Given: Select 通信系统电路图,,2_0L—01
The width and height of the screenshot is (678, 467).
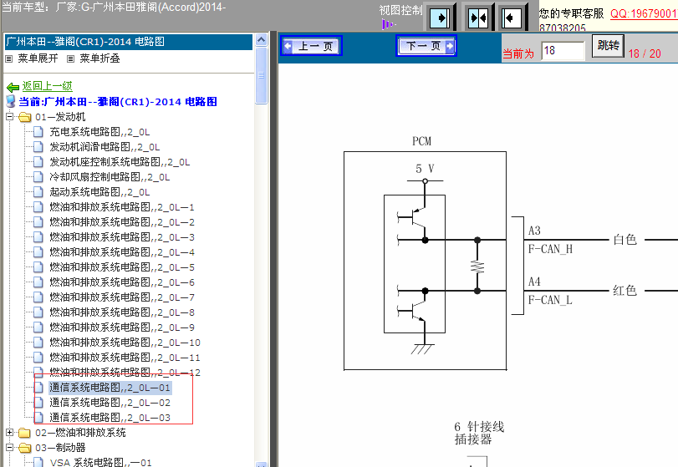Looking at the screenshot, I should 110,388.
